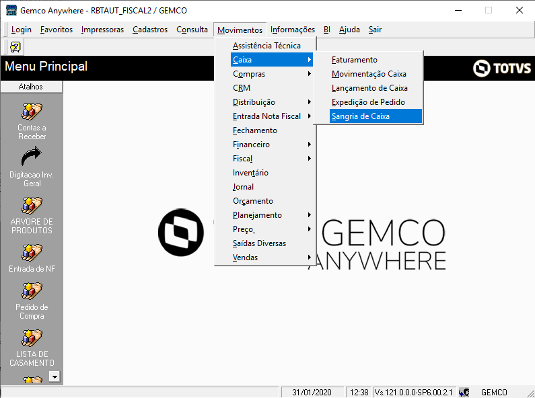Expand the Planejamento submenu
The width and height of the screenshot is (535, 398).
click(272, 215)
